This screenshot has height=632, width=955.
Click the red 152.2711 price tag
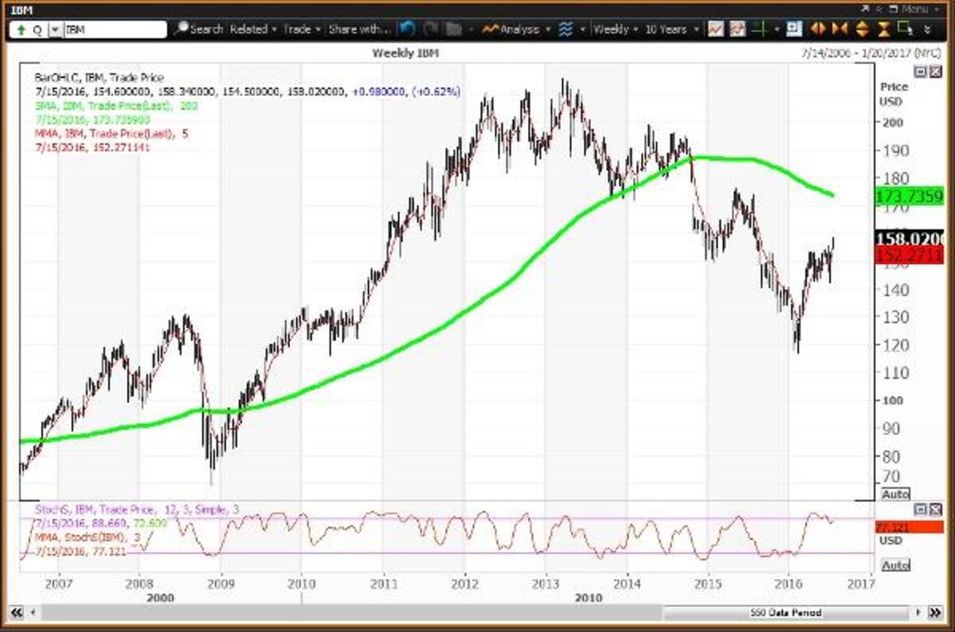908,255
